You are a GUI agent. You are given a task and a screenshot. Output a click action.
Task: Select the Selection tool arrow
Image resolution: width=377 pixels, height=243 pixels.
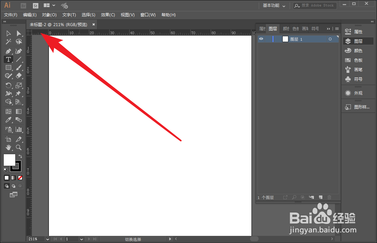pos(8,33)
